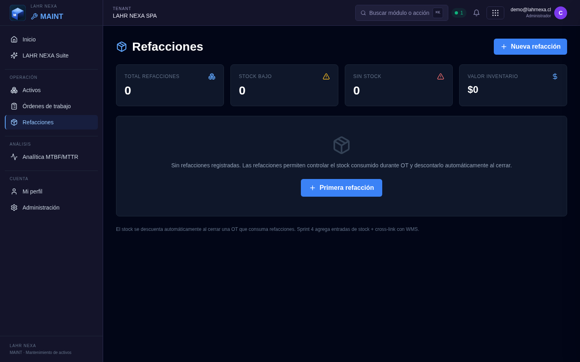Click the LAHR NEXA cube logo
Screen dimensions: 580x362
tap(18, 13)
